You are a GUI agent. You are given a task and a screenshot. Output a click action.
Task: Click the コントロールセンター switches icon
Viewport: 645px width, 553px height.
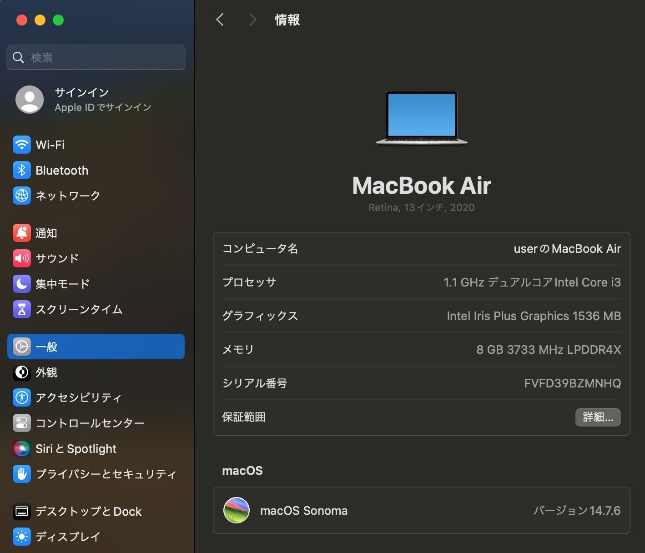pos(21,423)
